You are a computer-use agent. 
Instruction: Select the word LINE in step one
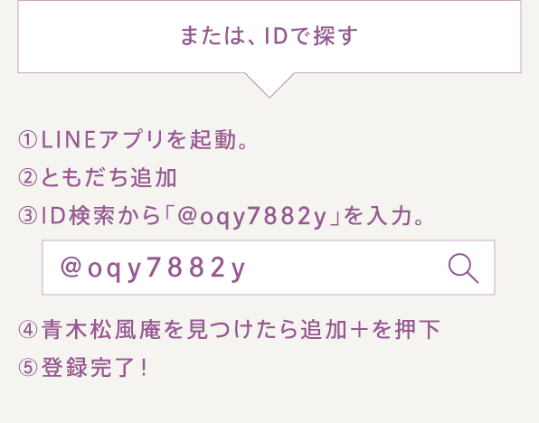pos(69,140)
